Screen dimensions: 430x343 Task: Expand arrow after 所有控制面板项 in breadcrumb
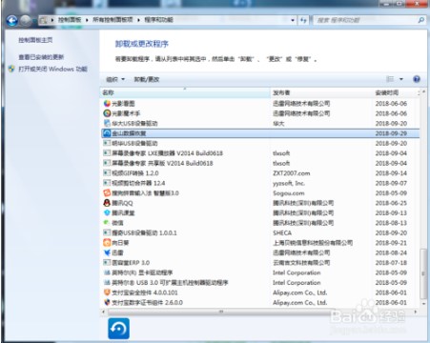coord(138,20)
